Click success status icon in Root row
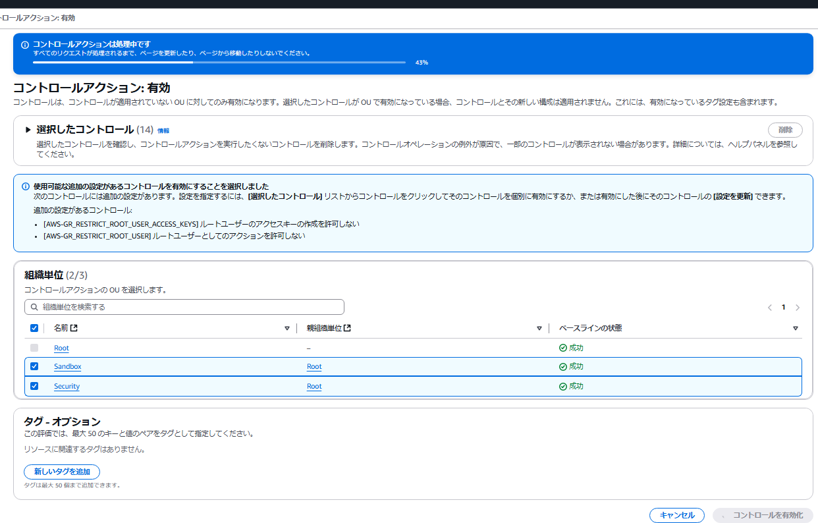 tap(562, 348)
